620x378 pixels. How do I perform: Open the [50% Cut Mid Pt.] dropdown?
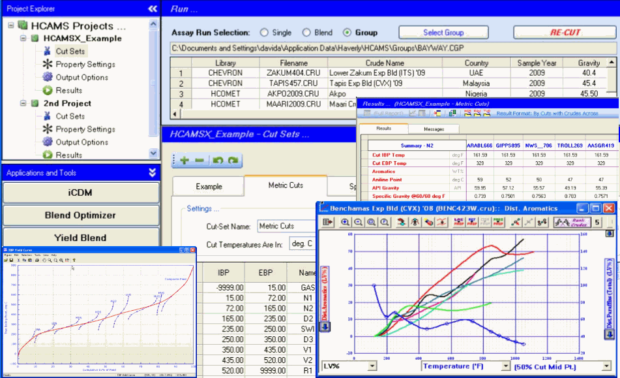click(x=606, y=366)
